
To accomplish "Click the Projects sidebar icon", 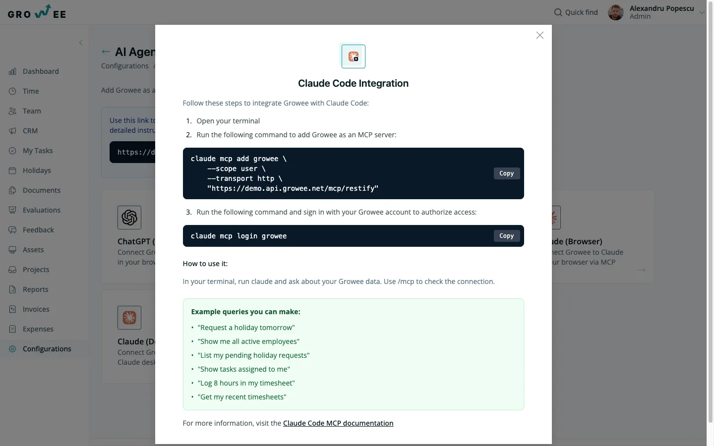I will [x=12, y=270].
